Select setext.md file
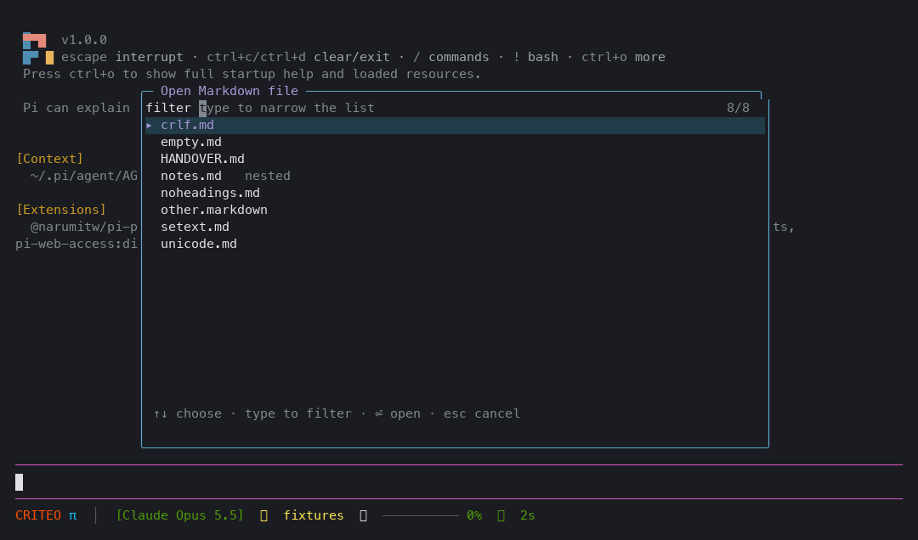 click(455, 227)
